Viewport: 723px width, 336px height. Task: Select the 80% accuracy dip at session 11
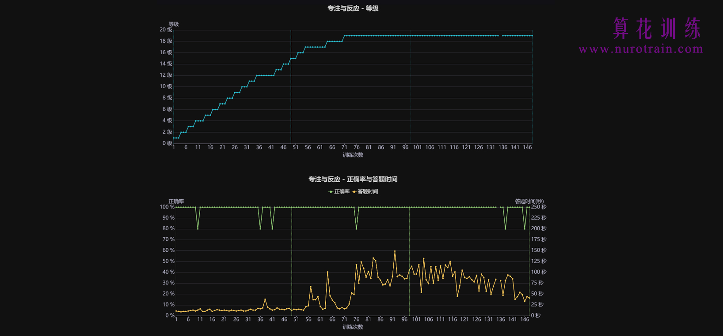(198, 228)
